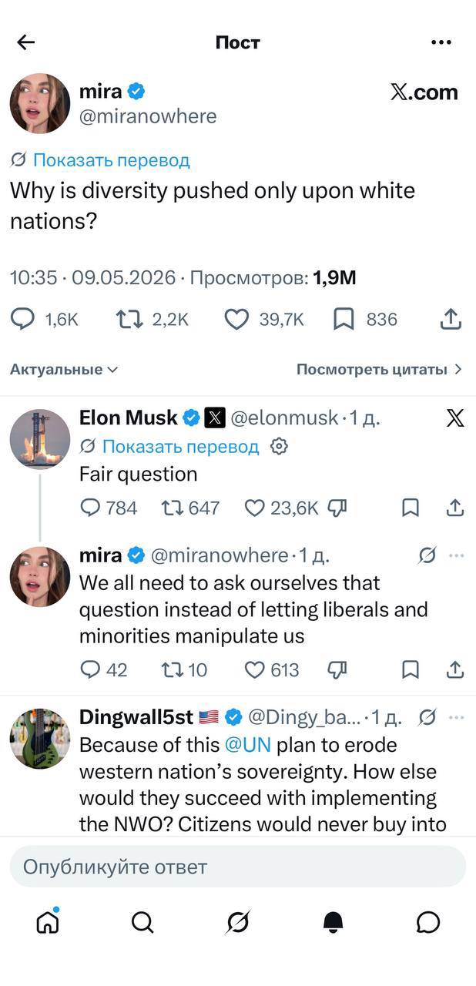Switch to the Home tab
The width and height of the screenshot is (476, 986).
tap(48, 921)
